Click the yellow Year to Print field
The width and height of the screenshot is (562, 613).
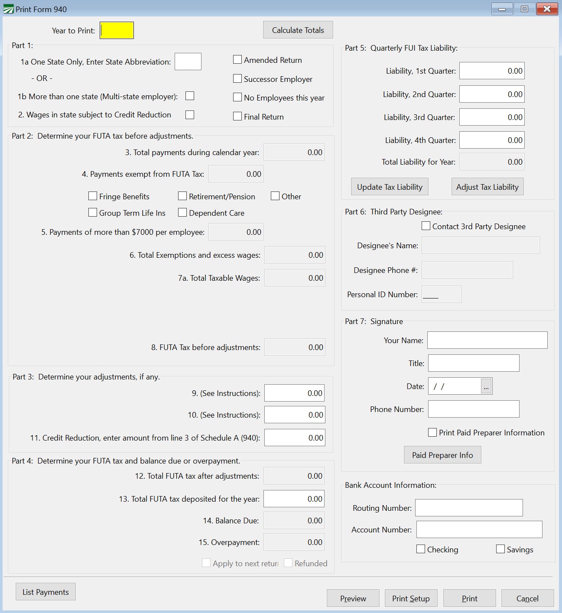pos(117,30)
